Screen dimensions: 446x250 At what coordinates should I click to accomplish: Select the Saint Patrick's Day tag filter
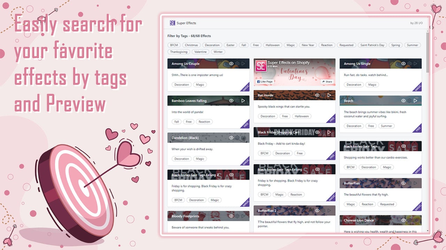pyautogui.click(x=372, y=45)
